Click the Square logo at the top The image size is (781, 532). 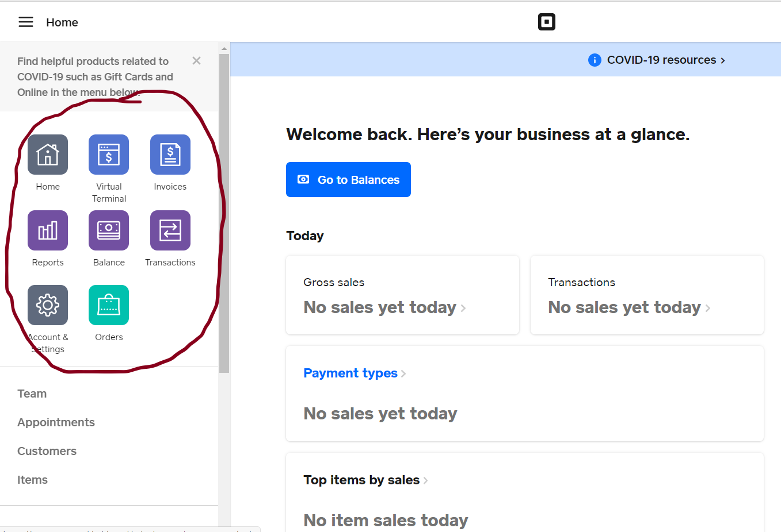point(546,22)
